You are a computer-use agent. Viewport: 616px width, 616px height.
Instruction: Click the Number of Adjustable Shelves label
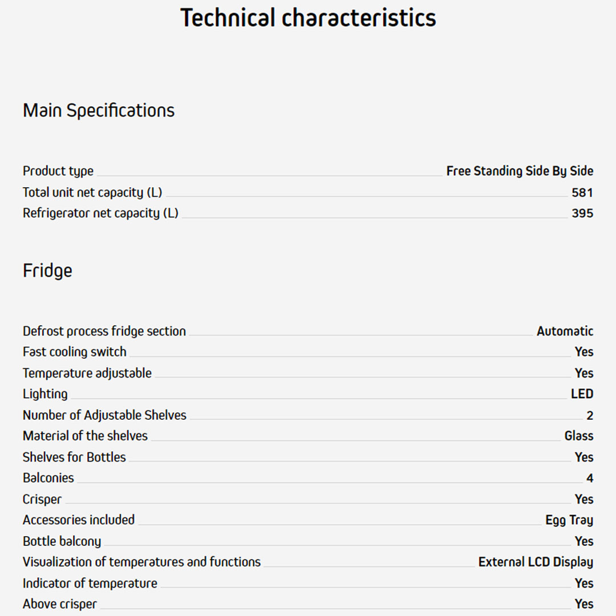pos(104,415)
